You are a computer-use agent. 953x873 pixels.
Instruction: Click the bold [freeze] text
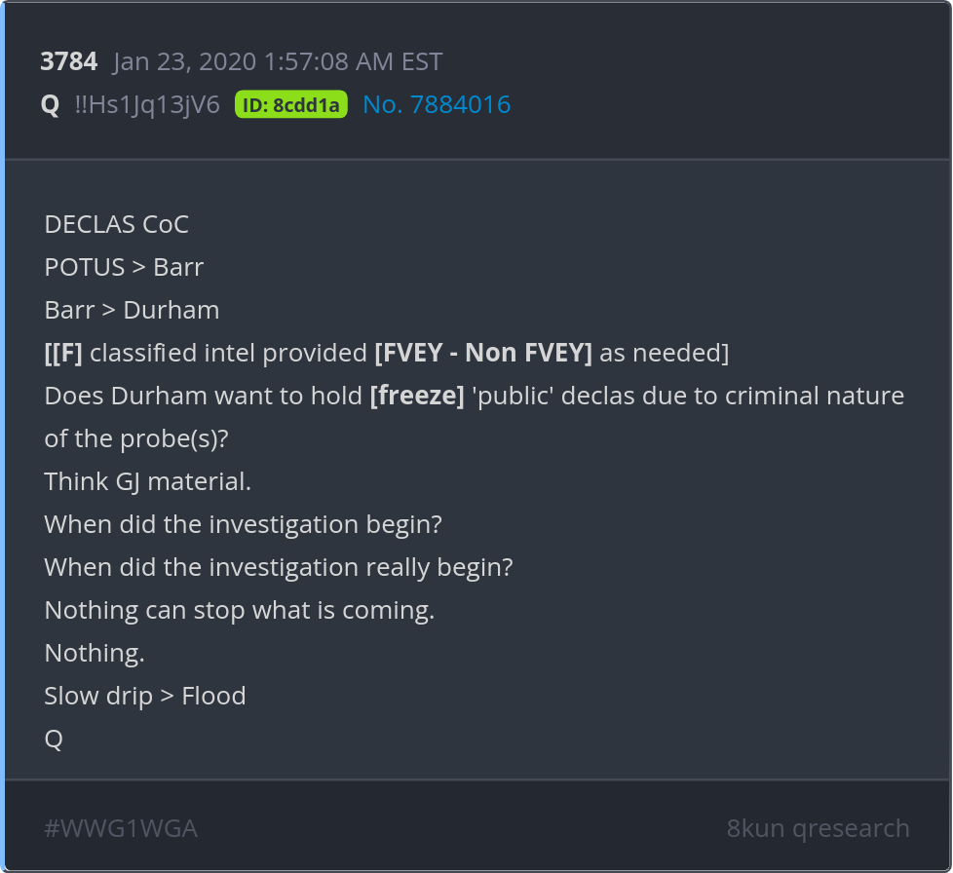coord(417,396)
